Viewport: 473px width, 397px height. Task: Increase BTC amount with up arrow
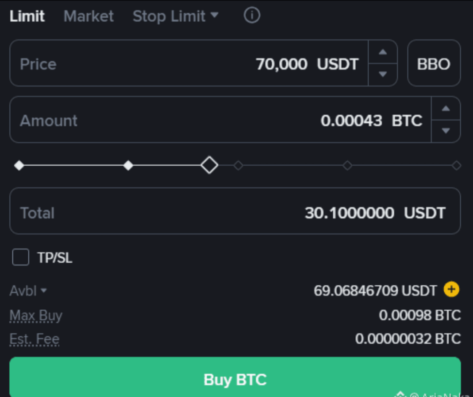point(446,109)
